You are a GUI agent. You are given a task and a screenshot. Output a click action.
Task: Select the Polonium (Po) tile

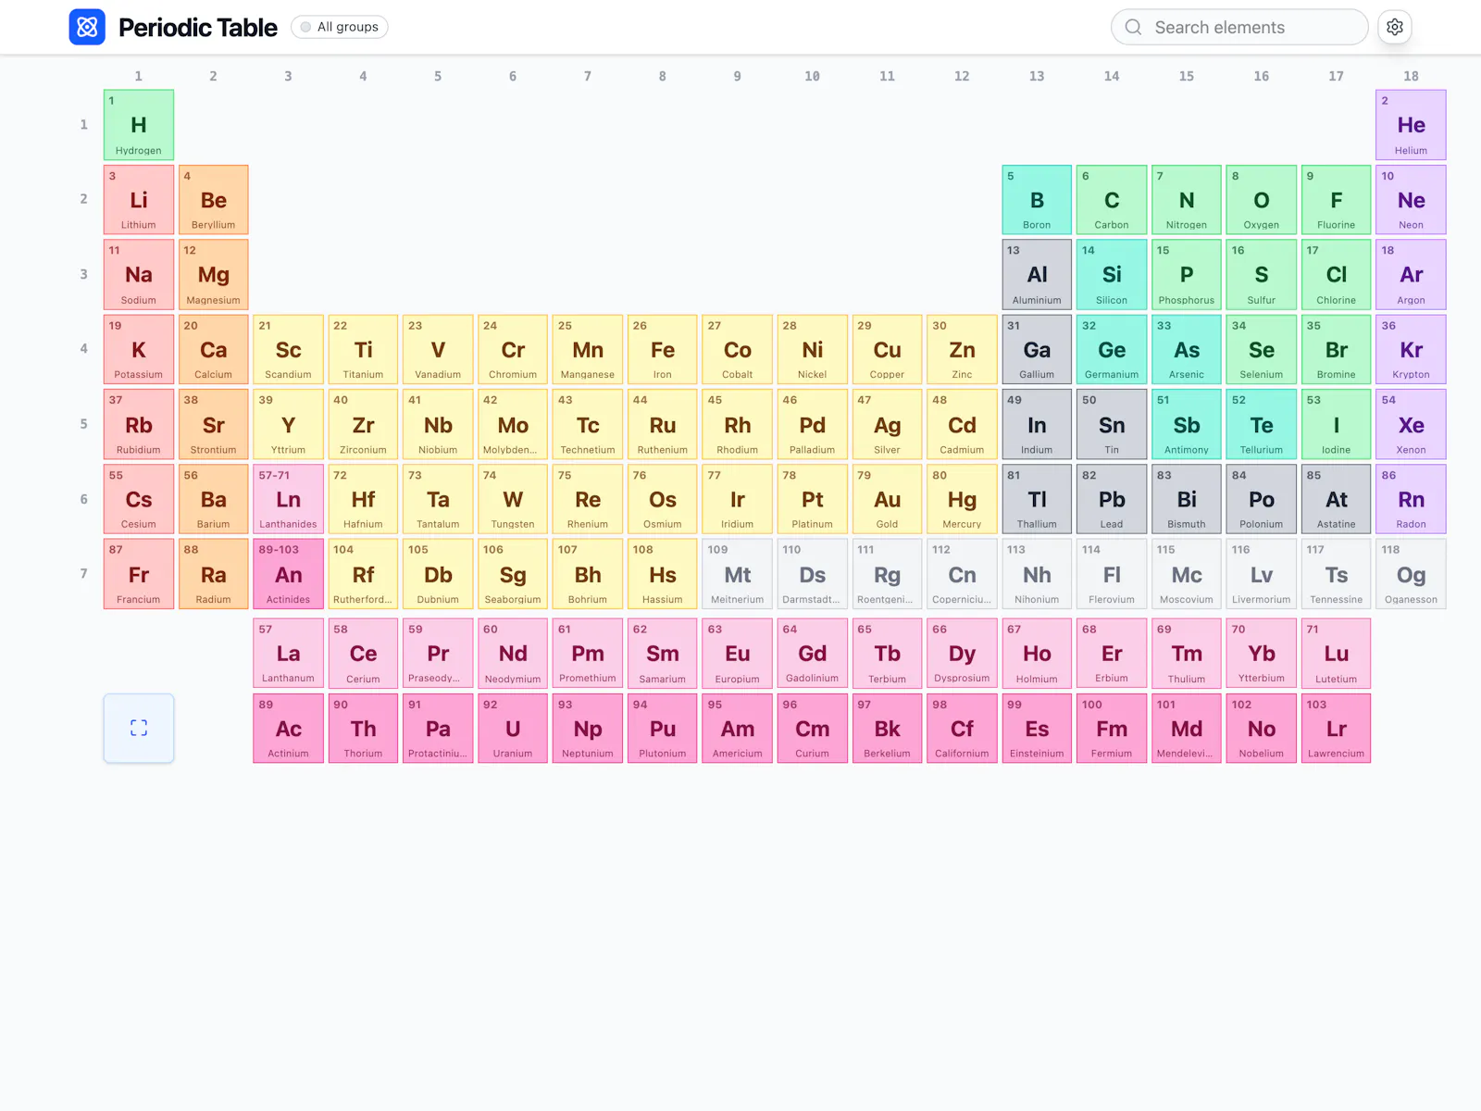pos(1262,499)
